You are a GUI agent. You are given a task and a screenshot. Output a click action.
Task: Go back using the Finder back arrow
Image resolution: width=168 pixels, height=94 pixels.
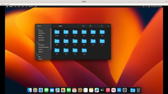(54, 26)
